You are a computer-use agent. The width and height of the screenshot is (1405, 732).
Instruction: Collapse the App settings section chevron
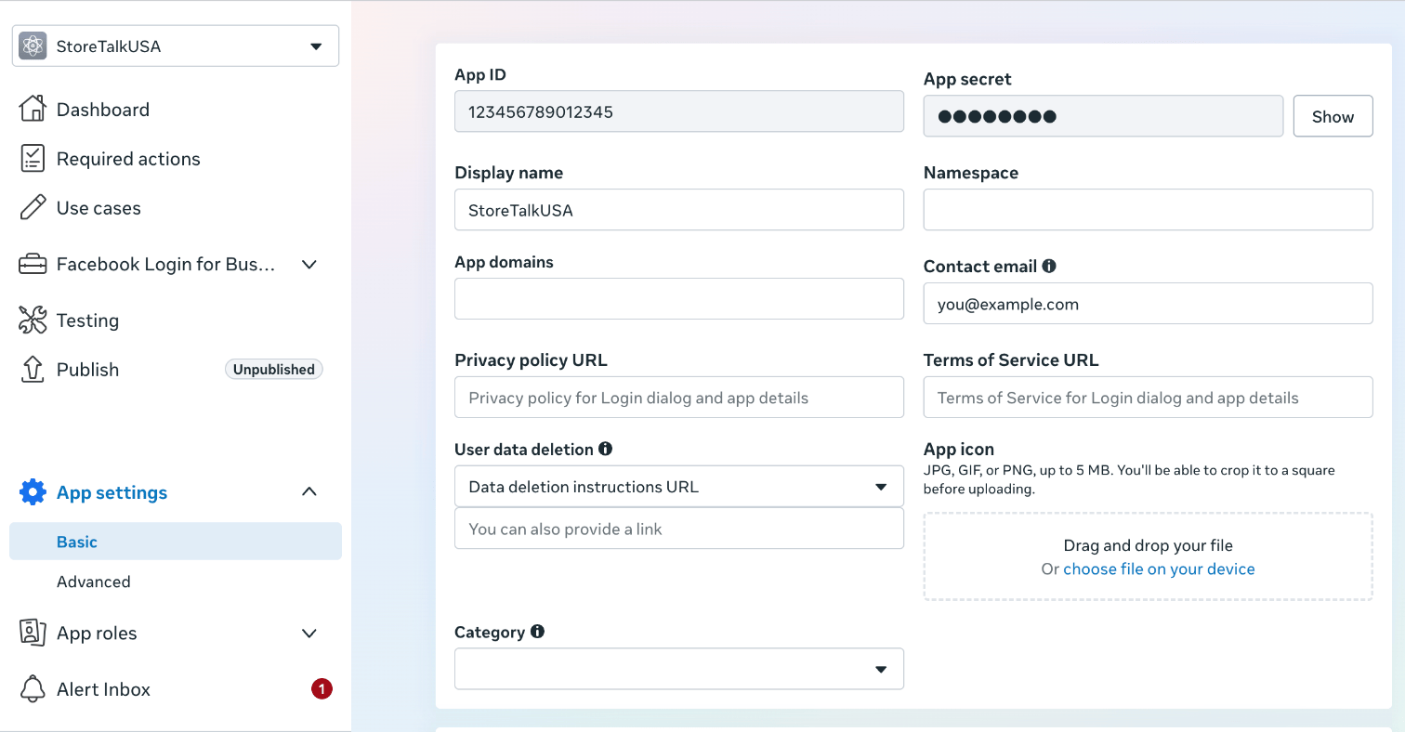point(310,491)
